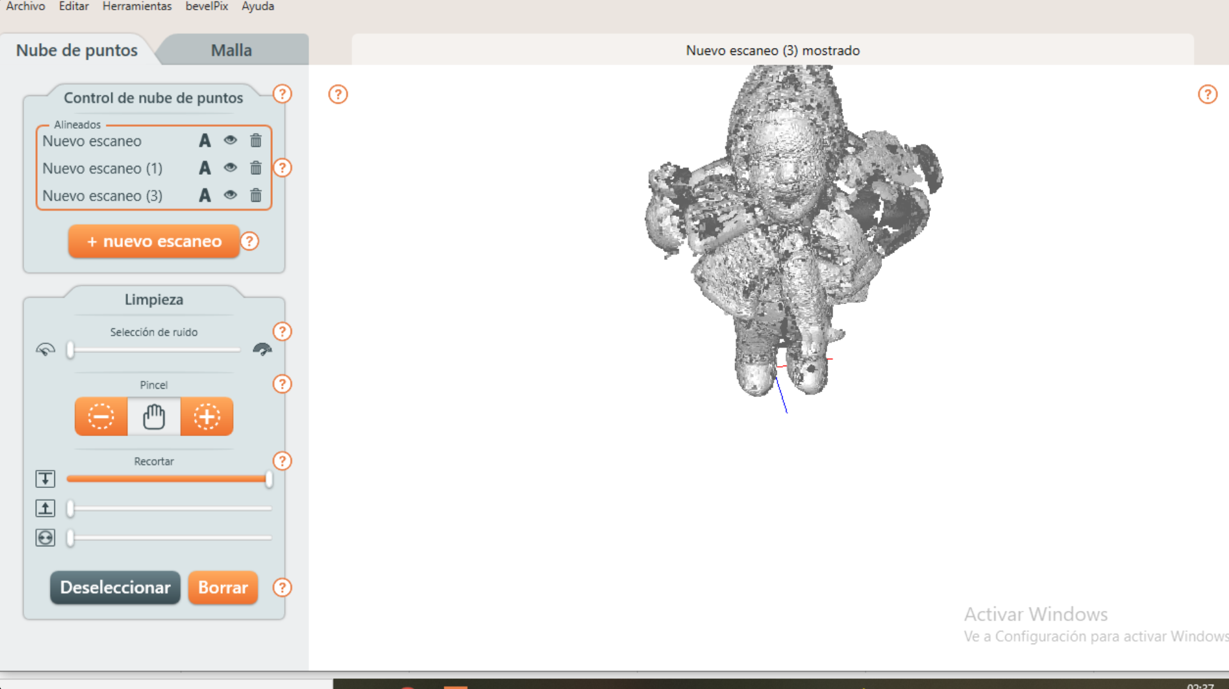Viewport: 1229px width, 689px height.
Task: Click the alignment A icon for Nuevo escaneo
Action: [204, 141]
